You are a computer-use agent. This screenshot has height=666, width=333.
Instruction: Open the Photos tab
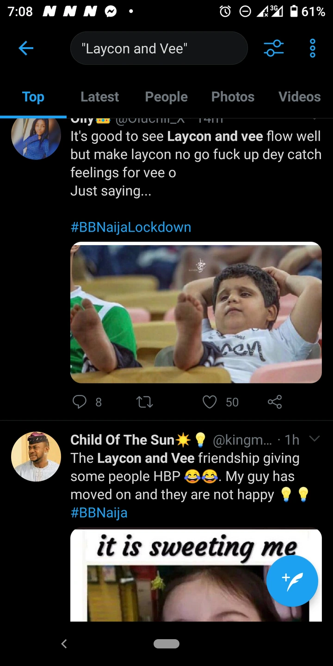point(233,97)
